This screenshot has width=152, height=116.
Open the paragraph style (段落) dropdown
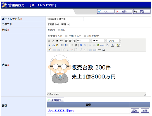tap(84, 41)
